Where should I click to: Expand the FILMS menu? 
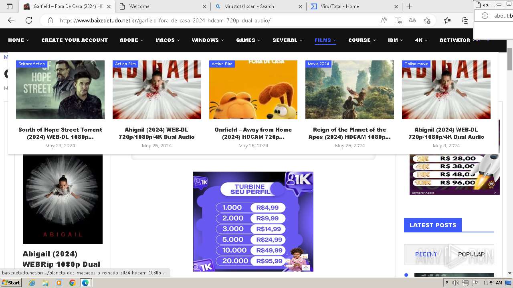(x=325, y=40)
